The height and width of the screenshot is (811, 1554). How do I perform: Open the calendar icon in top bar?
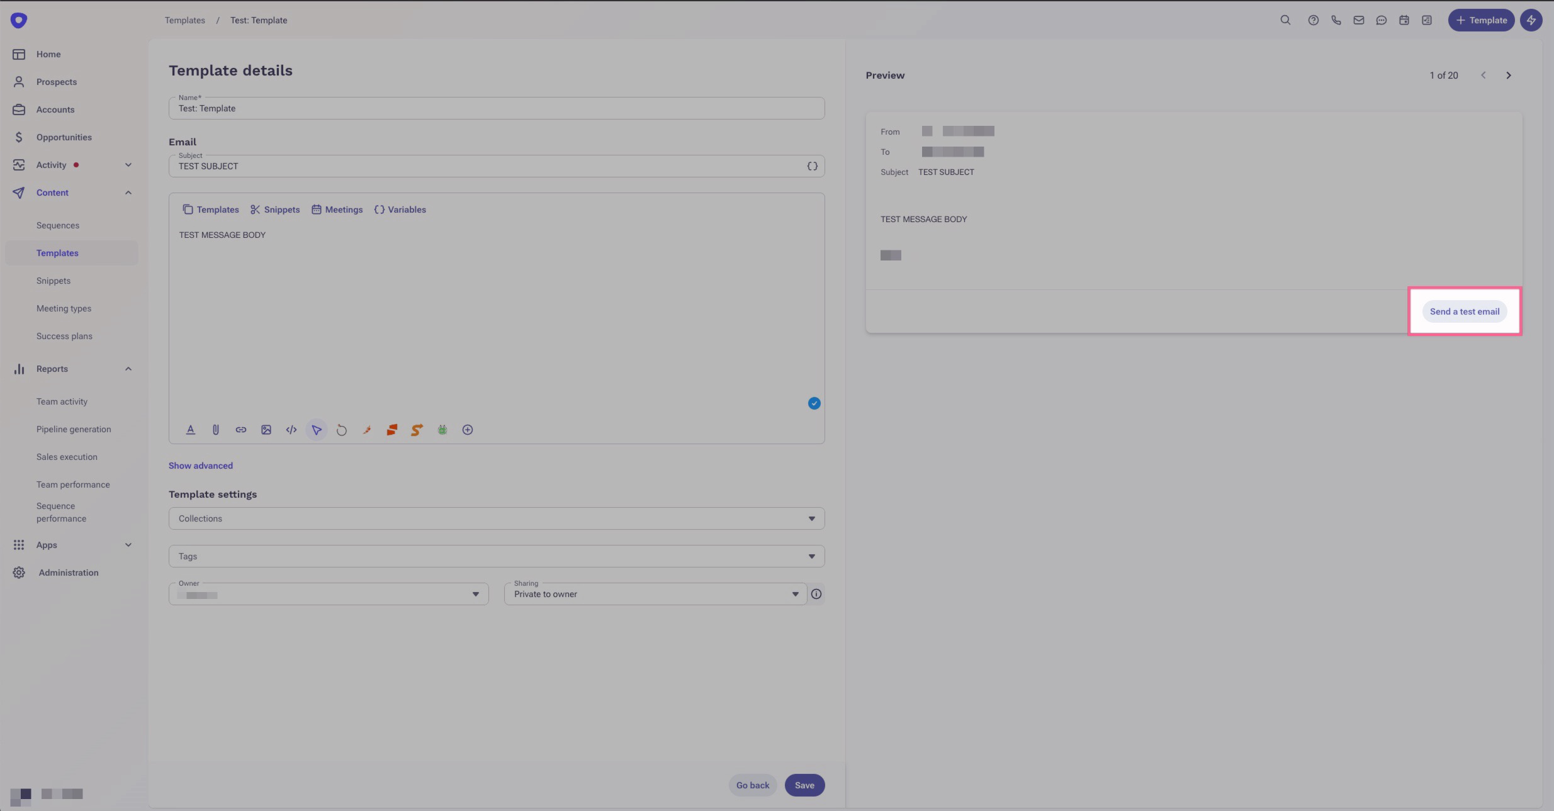pyautogui.click(x=1404, y=20)
